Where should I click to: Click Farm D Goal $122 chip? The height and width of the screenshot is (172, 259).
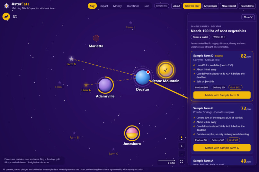(235, 87)
